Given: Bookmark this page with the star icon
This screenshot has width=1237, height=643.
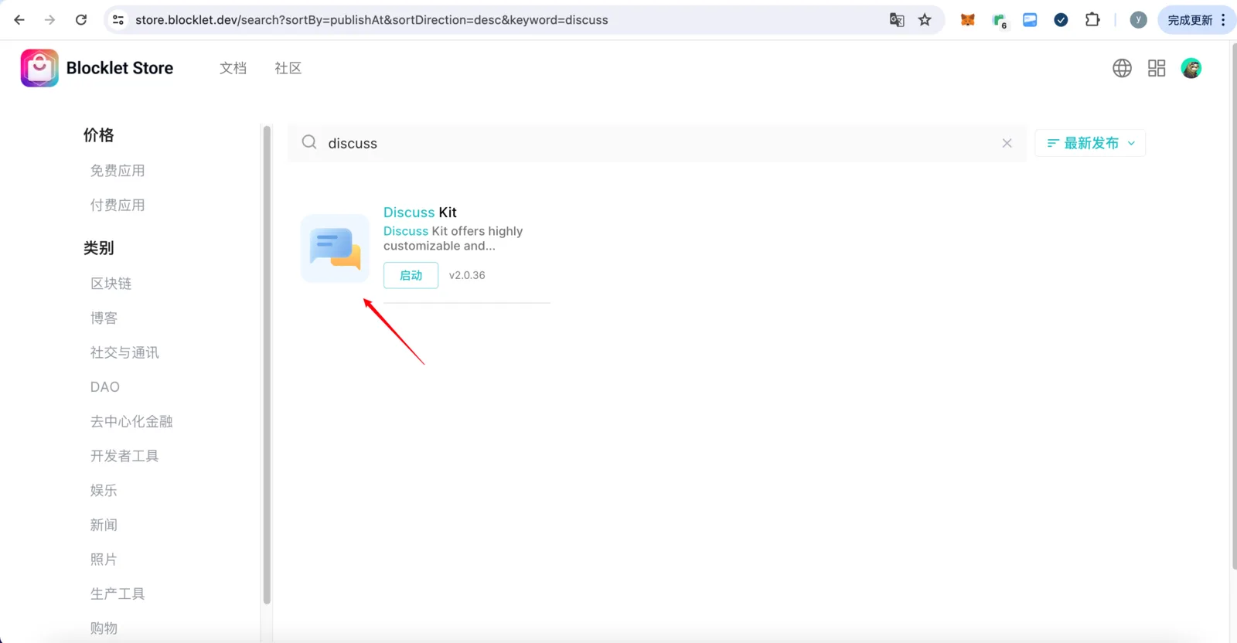Looking at the screenshot, I should 925,20.
